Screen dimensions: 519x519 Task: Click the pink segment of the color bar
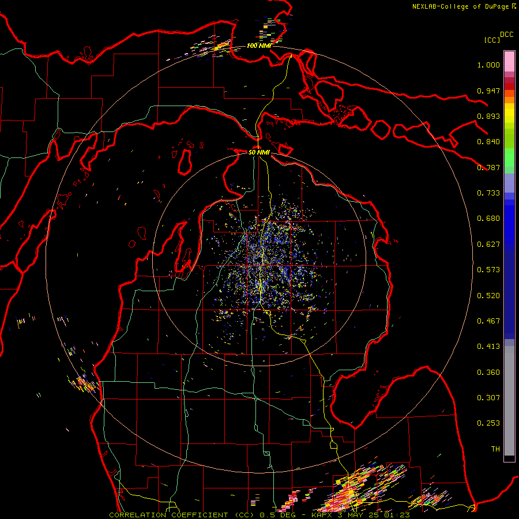[x=509, y=61]
